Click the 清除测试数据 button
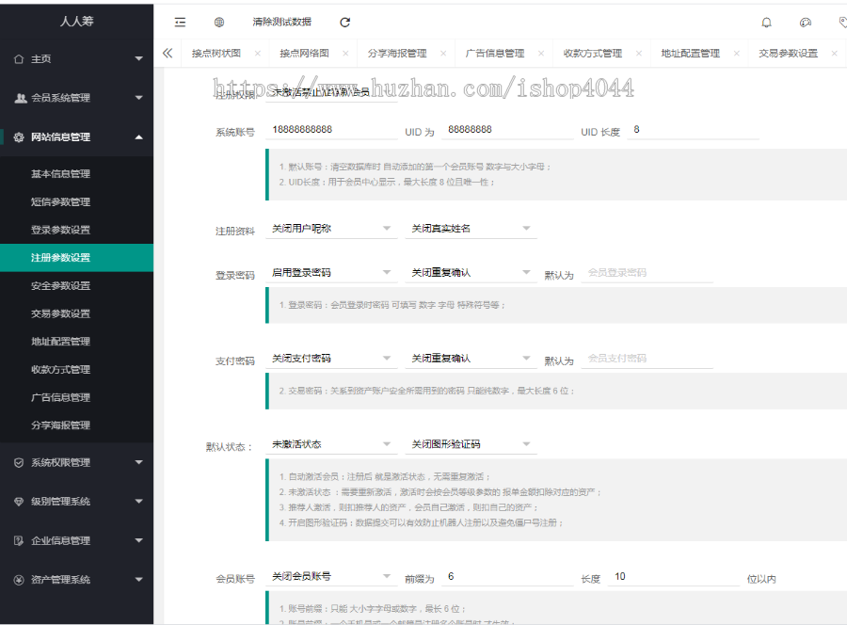 point(282,23)
